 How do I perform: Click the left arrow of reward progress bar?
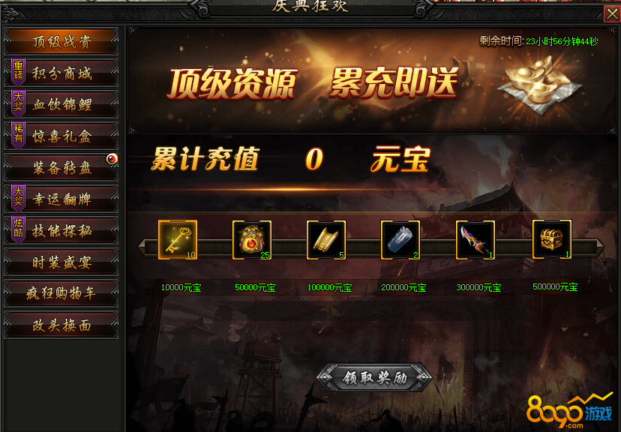click(x=142, y=247)
